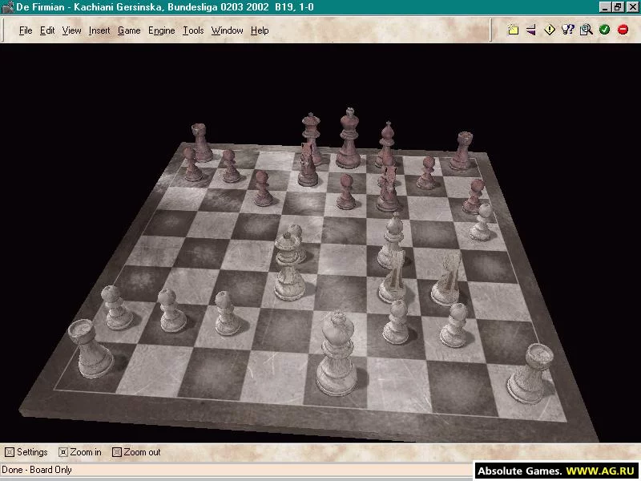Click the red stop sign icon
The width and height of the screenshot is (641, 481).
(x=623, y=30)
